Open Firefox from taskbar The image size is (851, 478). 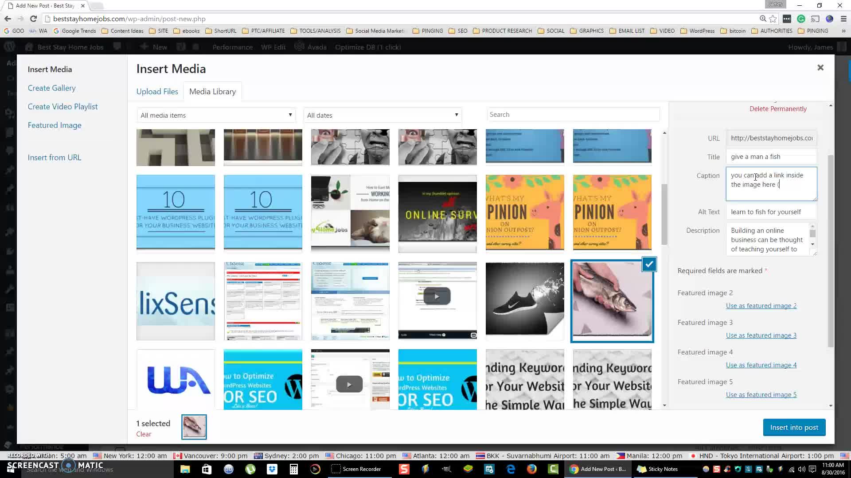(532, 469)
